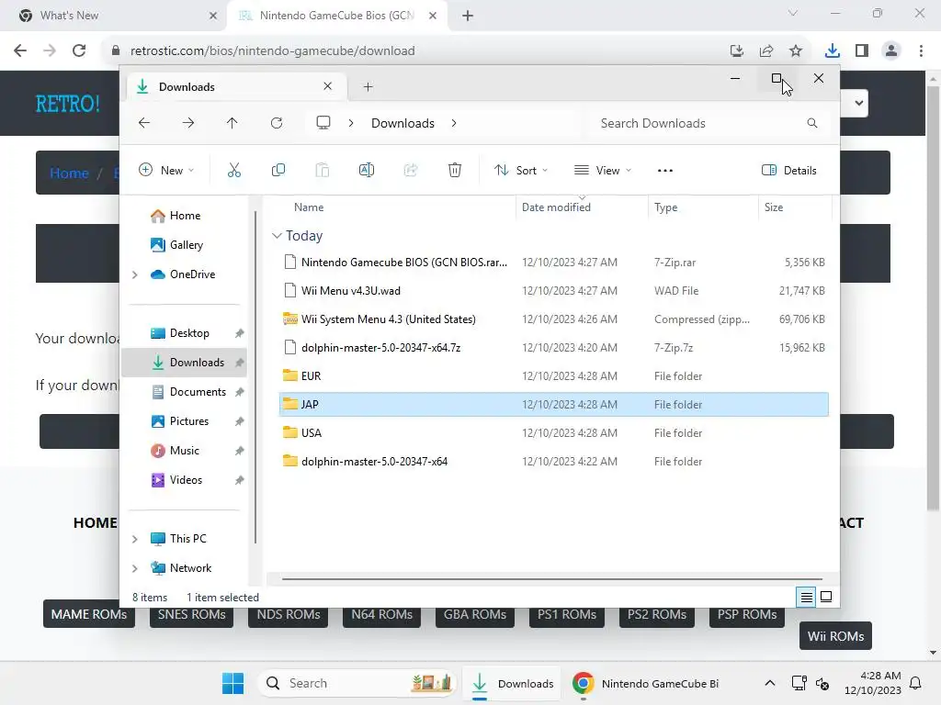Click the Paste icon in Explorer toolbar

tap(323, 170)
